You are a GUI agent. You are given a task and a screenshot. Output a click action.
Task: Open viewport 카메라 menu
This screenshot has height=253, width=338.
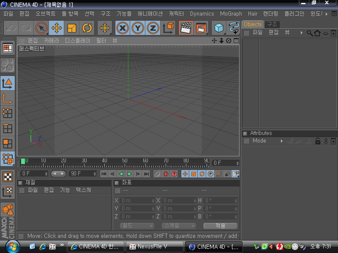[x=51, y=40]
